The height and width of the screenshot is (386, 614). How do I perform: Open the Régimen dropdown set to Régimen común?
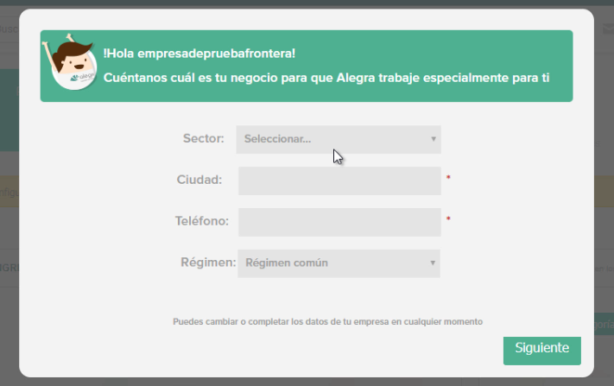point(339,263)
